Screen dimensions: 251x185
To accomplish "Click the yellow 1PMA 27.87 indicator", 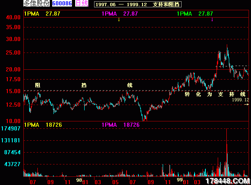I will (42, 14).
